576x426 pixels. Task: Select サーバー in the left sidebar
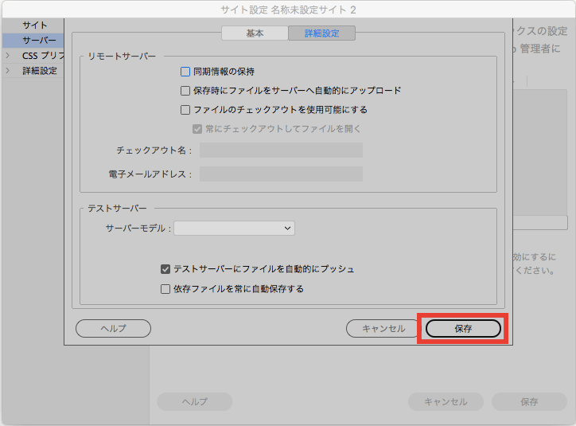click(x=39, y=41)
